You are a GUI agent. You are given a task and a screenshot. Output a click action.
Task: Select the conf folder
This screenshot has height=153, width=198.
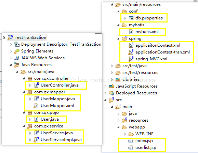coord(133,11)
